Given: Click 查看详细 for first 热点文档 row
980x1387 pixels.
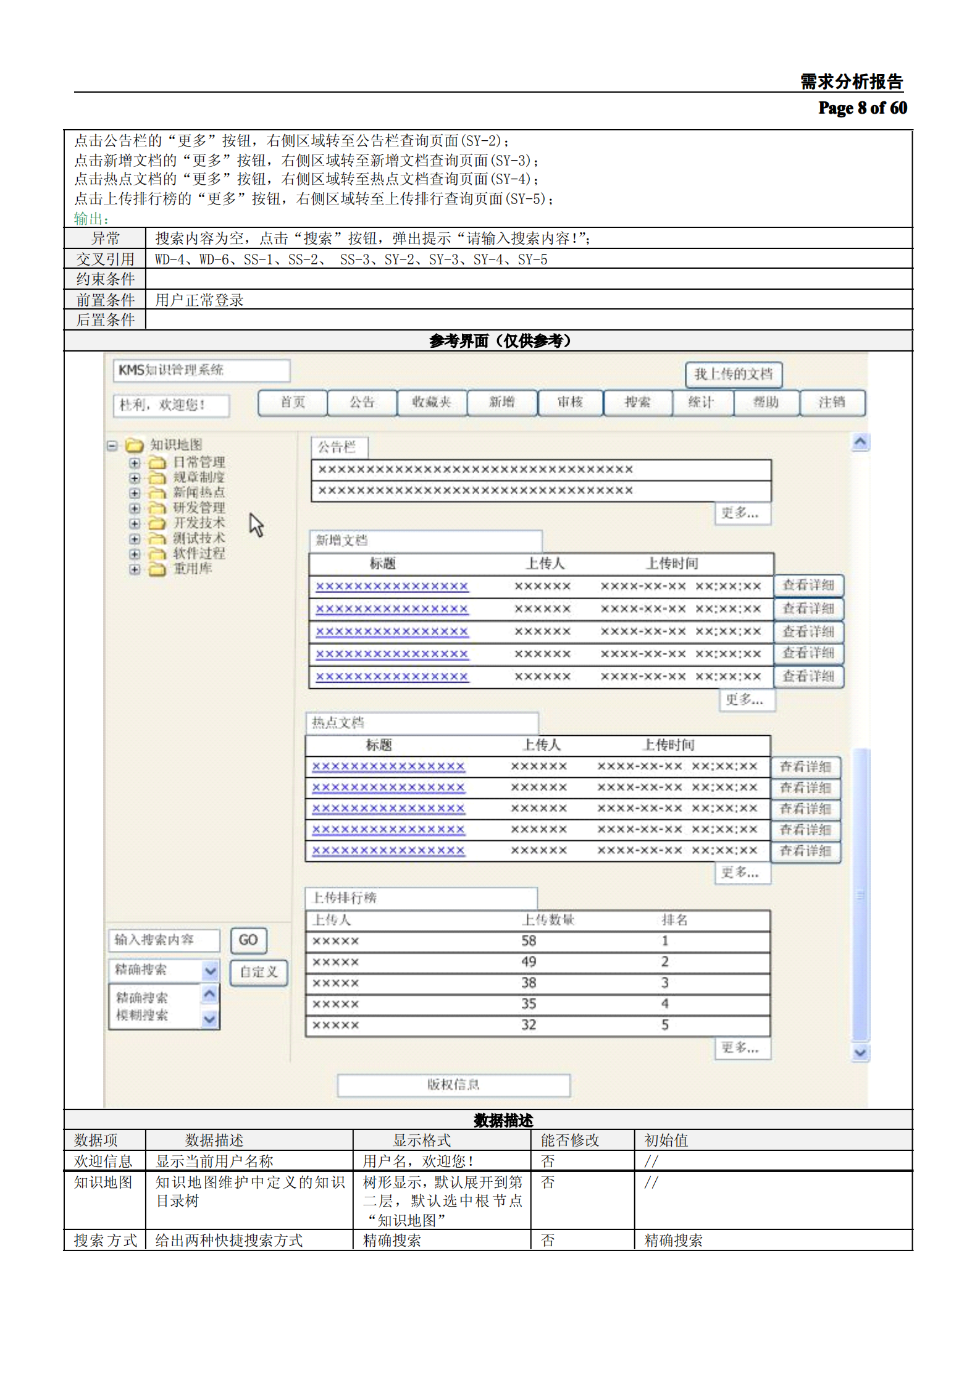Looking at the screenshot, I should (805, 767).
